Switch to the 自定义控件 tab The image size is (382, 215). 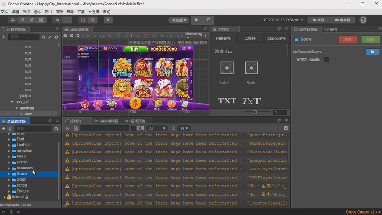[276, 38]
